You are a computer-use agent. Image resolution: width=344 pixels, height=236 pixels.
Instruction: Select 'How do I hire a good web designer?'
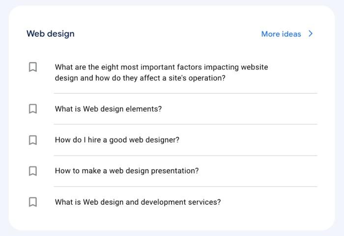[x=117, y=140]
